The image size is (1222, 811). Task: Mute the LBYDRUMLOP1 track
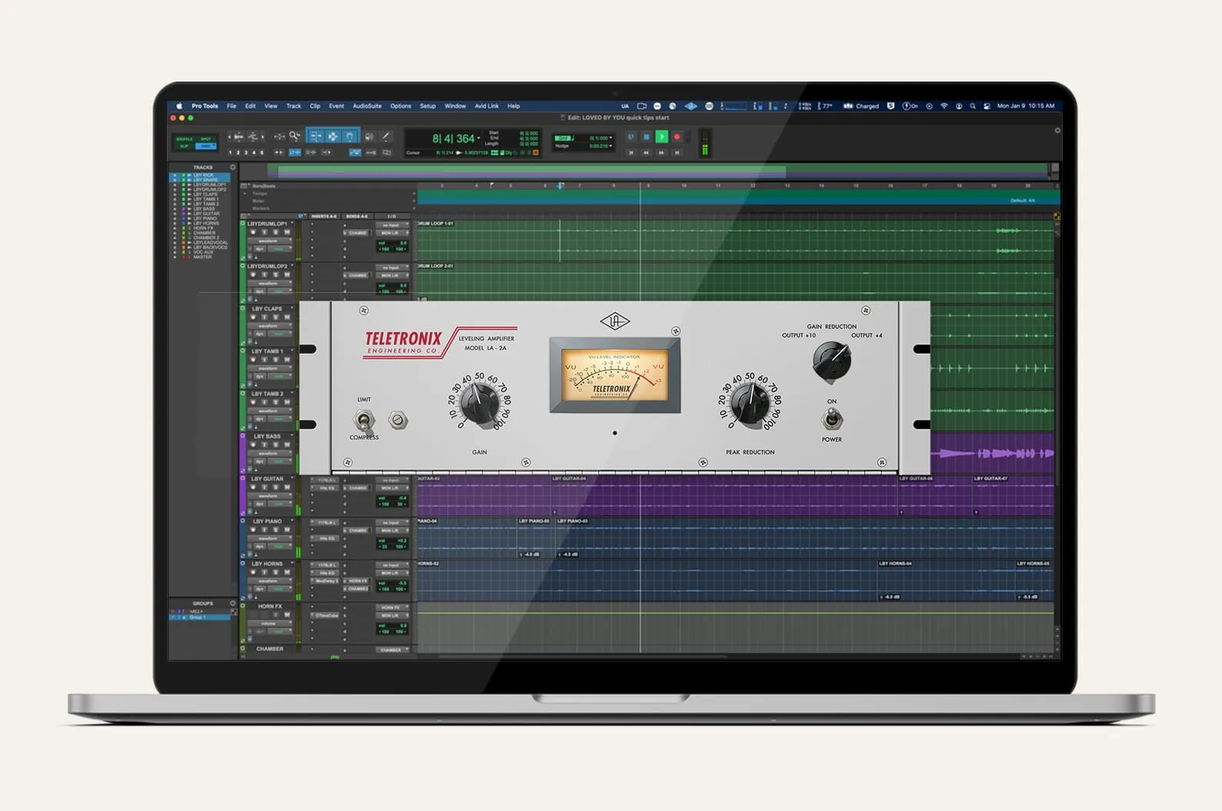(x=287, y=232)
